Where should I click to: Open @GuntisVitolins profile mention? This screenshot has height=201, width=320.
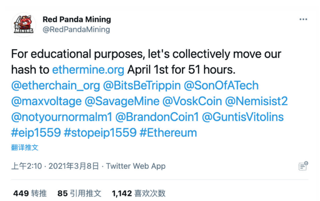243,117
